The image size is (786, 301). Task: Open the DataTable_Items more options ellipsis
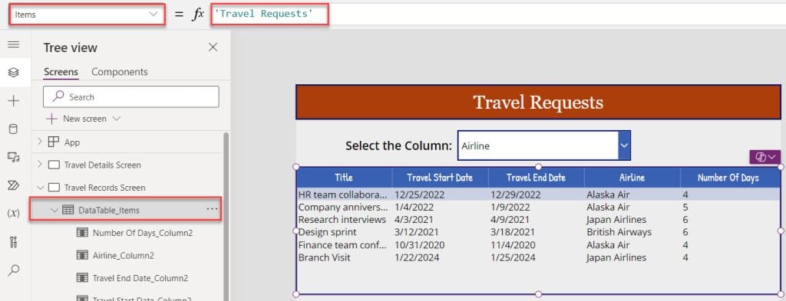click(213, 210)
